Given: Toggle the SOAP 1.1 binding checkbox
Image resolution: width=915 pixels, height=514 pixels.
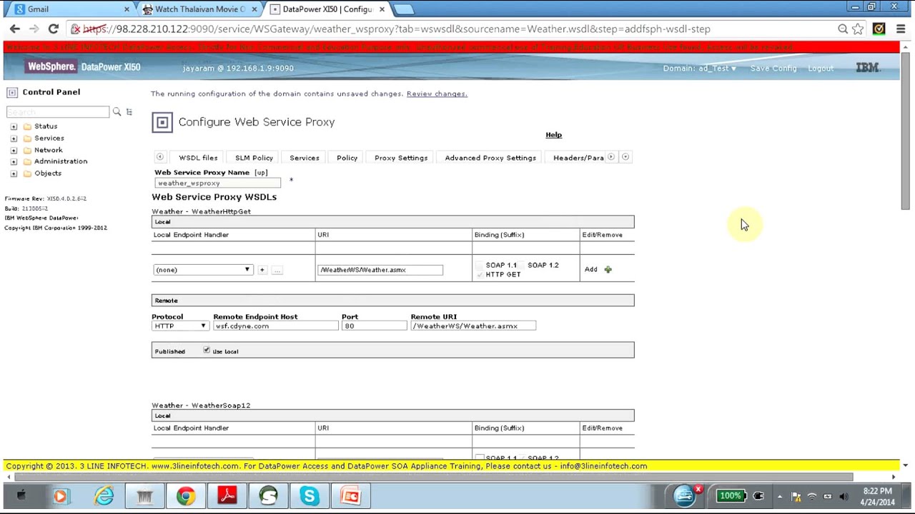Looking at the screenshot, I should tap(480, 265).
